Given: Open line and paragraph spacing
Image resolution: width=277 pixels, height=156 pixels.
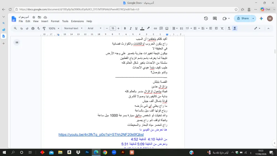Looking at the screenshot, I should (x=181, y=28).
